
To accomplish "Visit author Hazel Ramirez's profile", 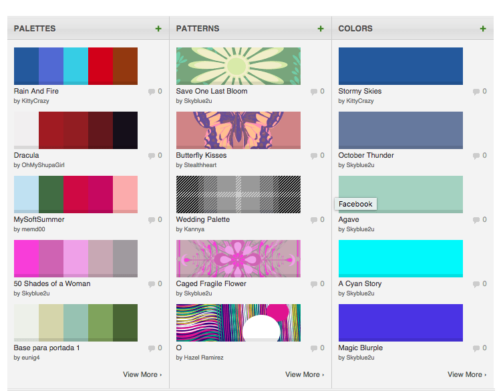I will pyautogui.click(x=204, y=358).
